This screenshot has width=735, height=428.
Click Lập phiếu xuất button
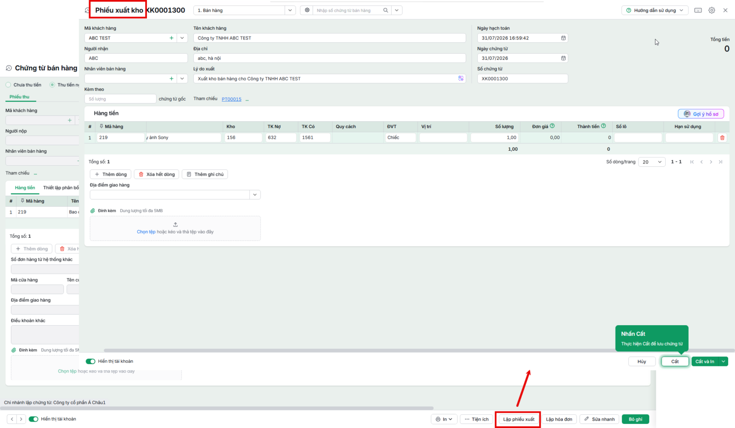pyautogui.click(x=519, y=419)
